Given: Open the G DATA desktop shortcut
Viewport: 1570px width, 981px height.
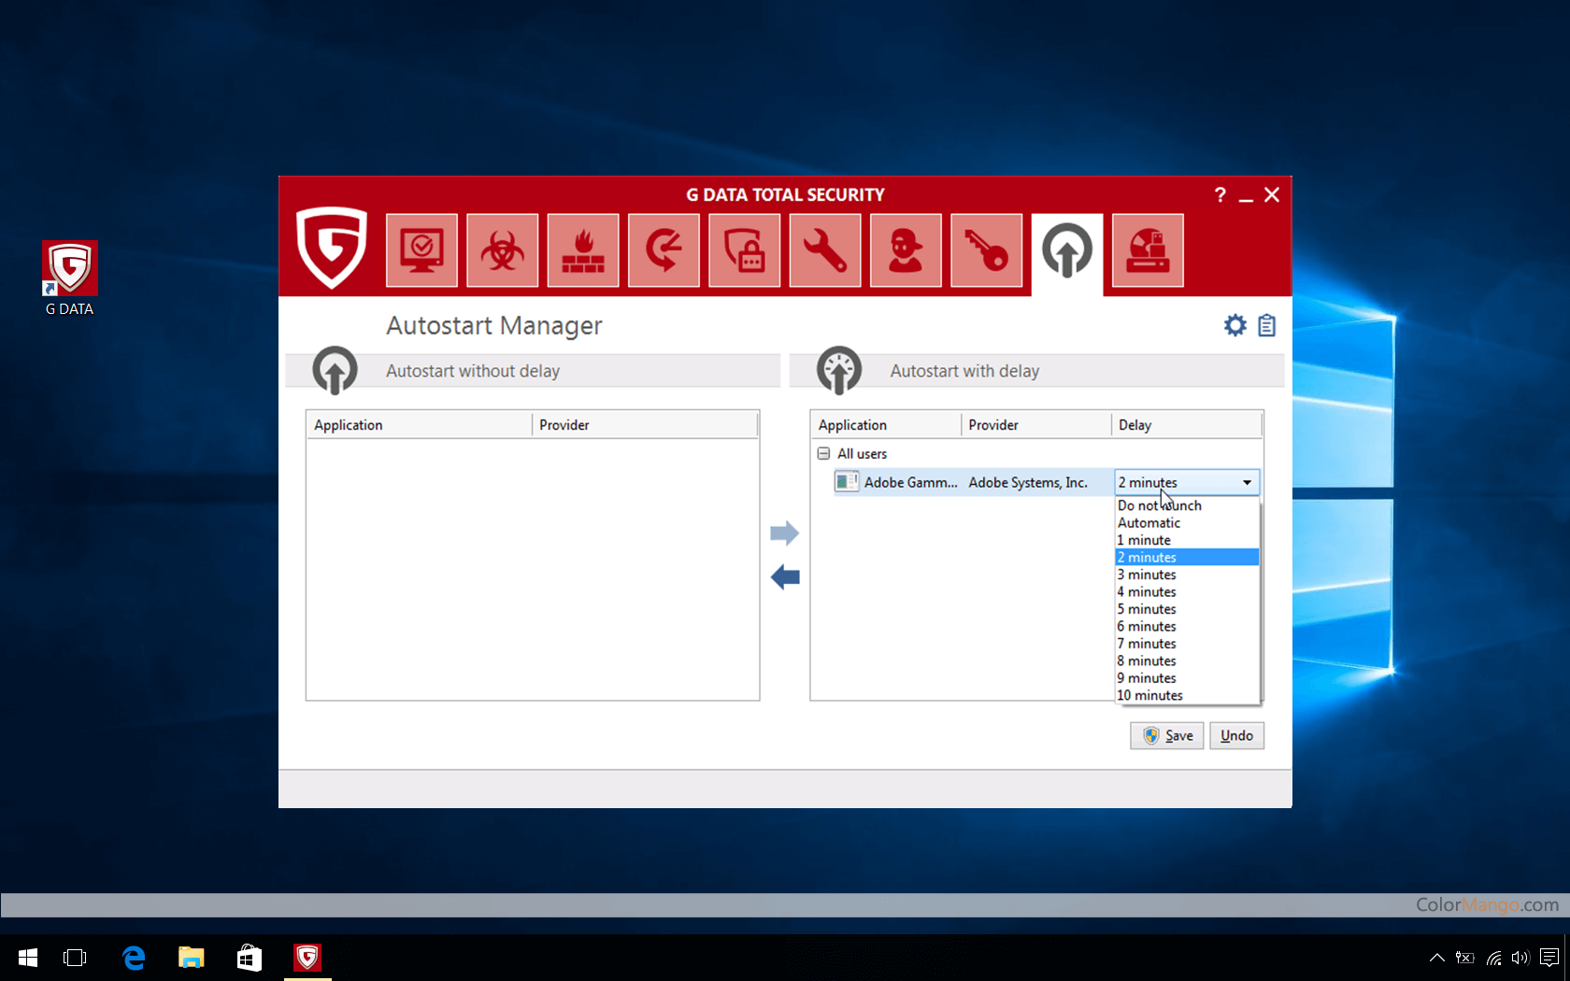Looking at the screenshot, I should (x=70, y=278).
